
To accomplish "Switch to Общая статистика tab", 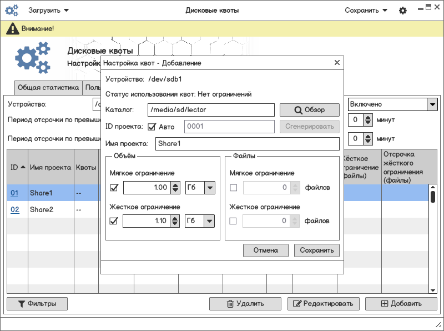I will tap(48, 88).
